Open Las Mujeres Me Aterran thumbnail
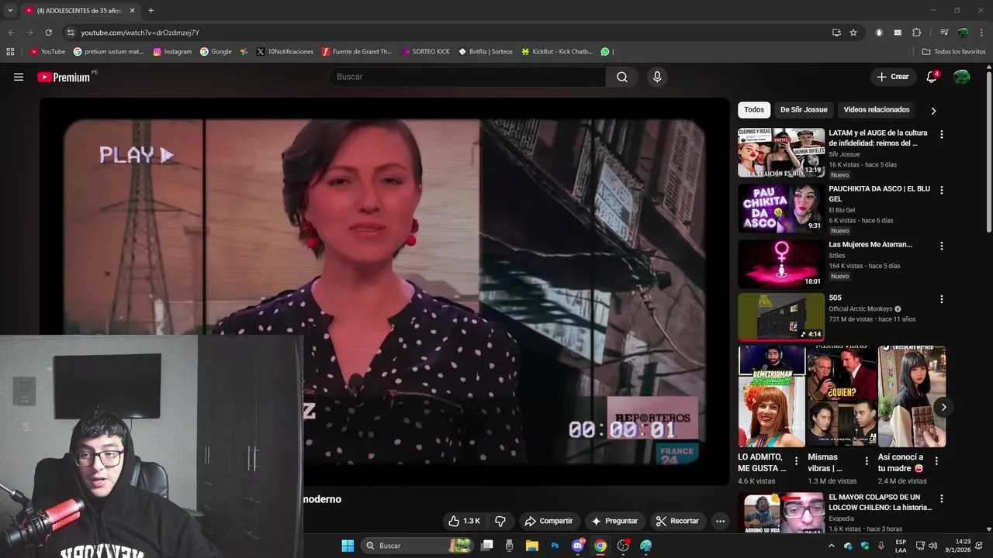 coord(781,263)
